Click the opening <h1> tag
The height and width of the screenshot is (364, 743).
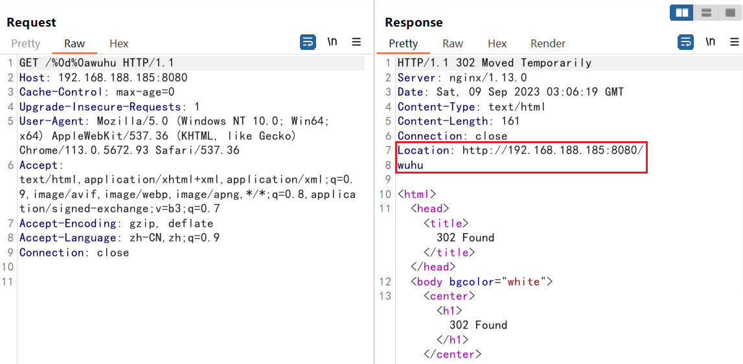449,311
